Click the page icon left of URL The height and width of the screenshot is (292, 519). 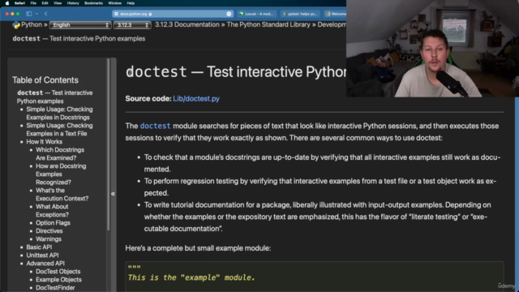(x=116, y=14)
